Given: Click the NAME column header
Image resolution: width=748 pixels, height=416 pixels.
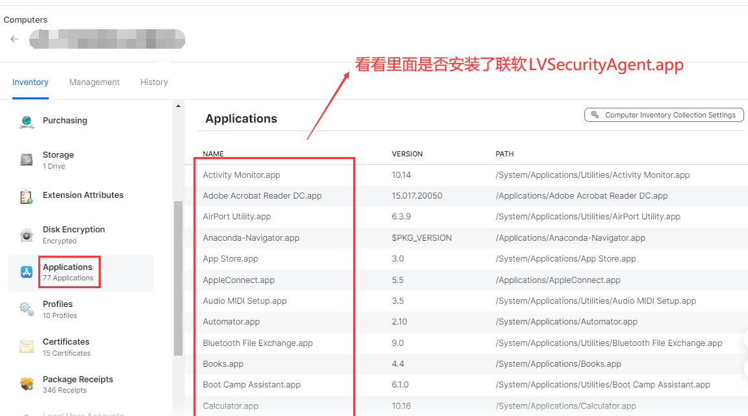Looking at the screenshot, I should [213, 154].
